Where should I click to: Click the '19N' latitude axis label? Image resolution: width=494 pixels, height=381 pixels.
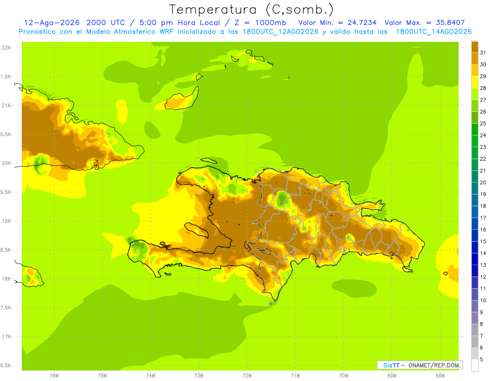point(6,221)
